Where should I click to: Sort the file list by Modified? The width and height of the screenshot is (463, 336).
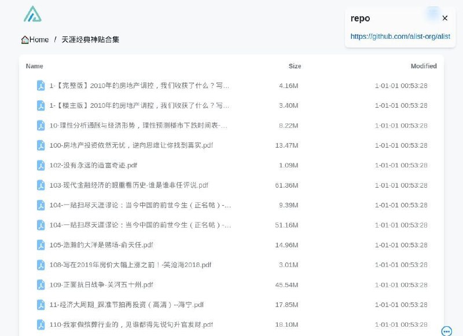pos(423,66)
